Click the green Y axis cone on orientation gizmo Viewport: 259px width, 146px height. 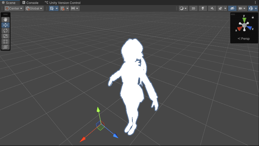click(244, 20)
